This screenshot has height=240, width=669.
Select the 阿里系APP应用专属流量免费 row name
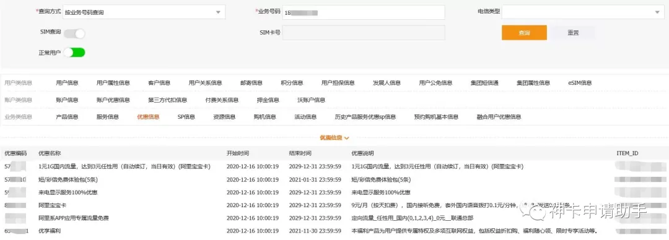pos(73,218)
